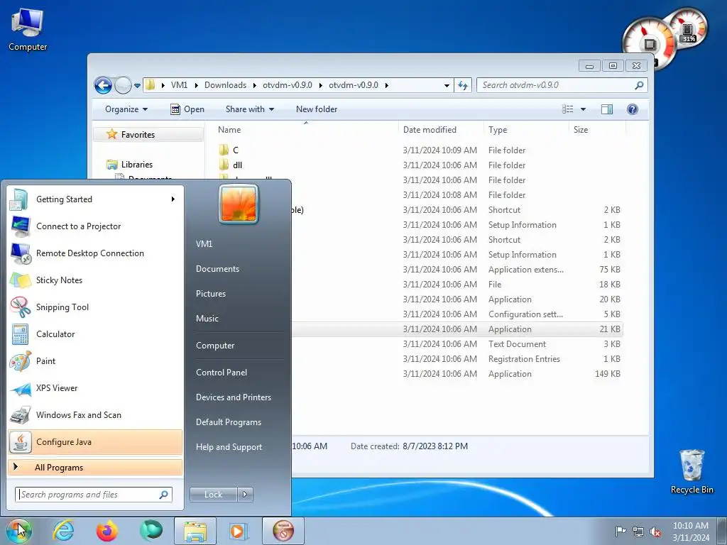
Task: Launch Sticky Notes
Action: 95,280
